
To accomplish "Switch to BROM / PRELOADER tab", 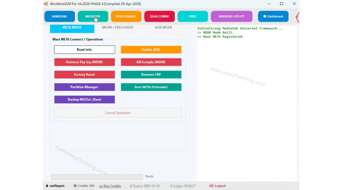I will (x=117, y=27).
